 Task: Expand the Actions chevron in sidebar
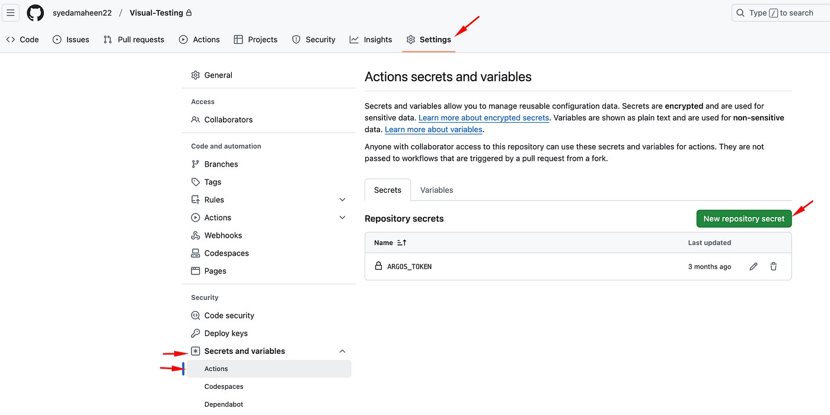(342, 218)
